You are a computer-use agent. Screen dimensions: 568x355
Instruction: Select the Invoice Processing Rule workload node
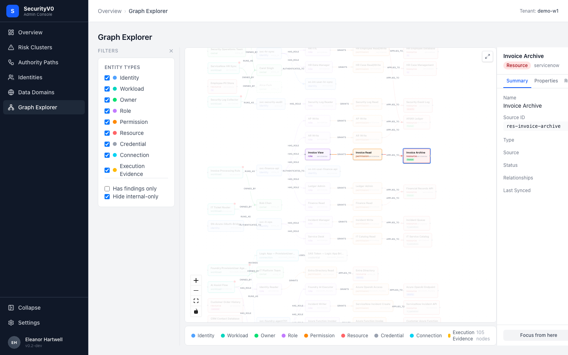[x=225, y=172]
